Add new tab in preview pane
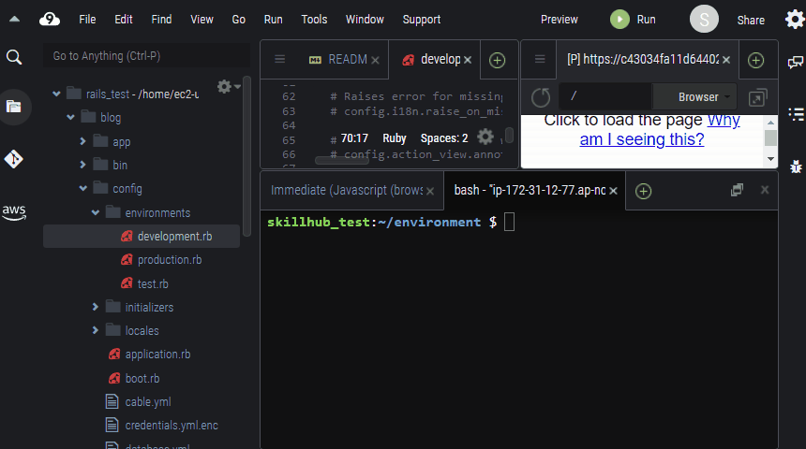Viewport: 806px width, 449px height. (755, 60)
